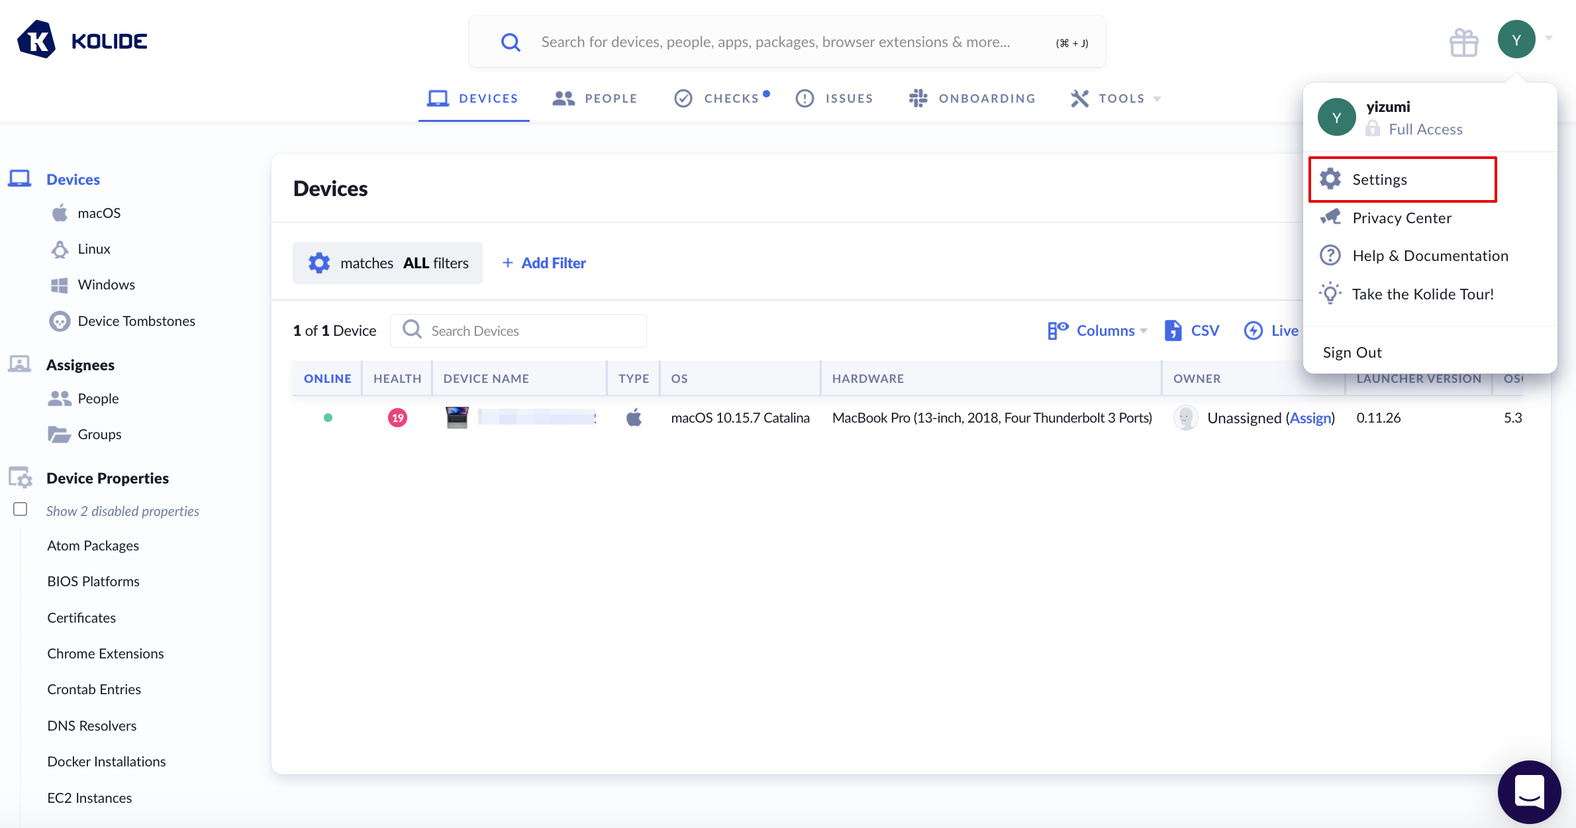This screenshot has width=1576, height=828.
Task: Click the matches ALL filters gear icon
Action: [x=319, y=263]
